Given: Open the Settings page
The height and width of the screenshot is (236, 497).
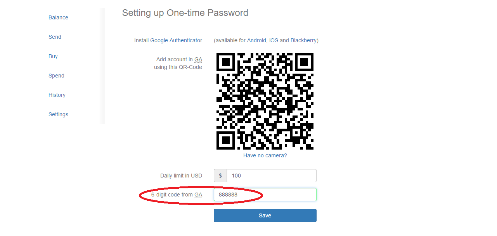Looking at the screenshot, I should point(58,114).
